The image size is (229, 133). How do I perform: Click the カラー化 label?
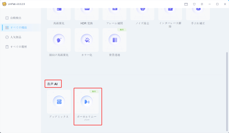(87, 55)
